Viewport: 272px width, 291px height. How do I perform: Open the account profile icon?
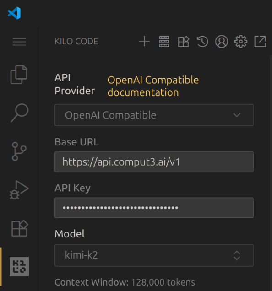pyautogui.click(x=222, y=42)
